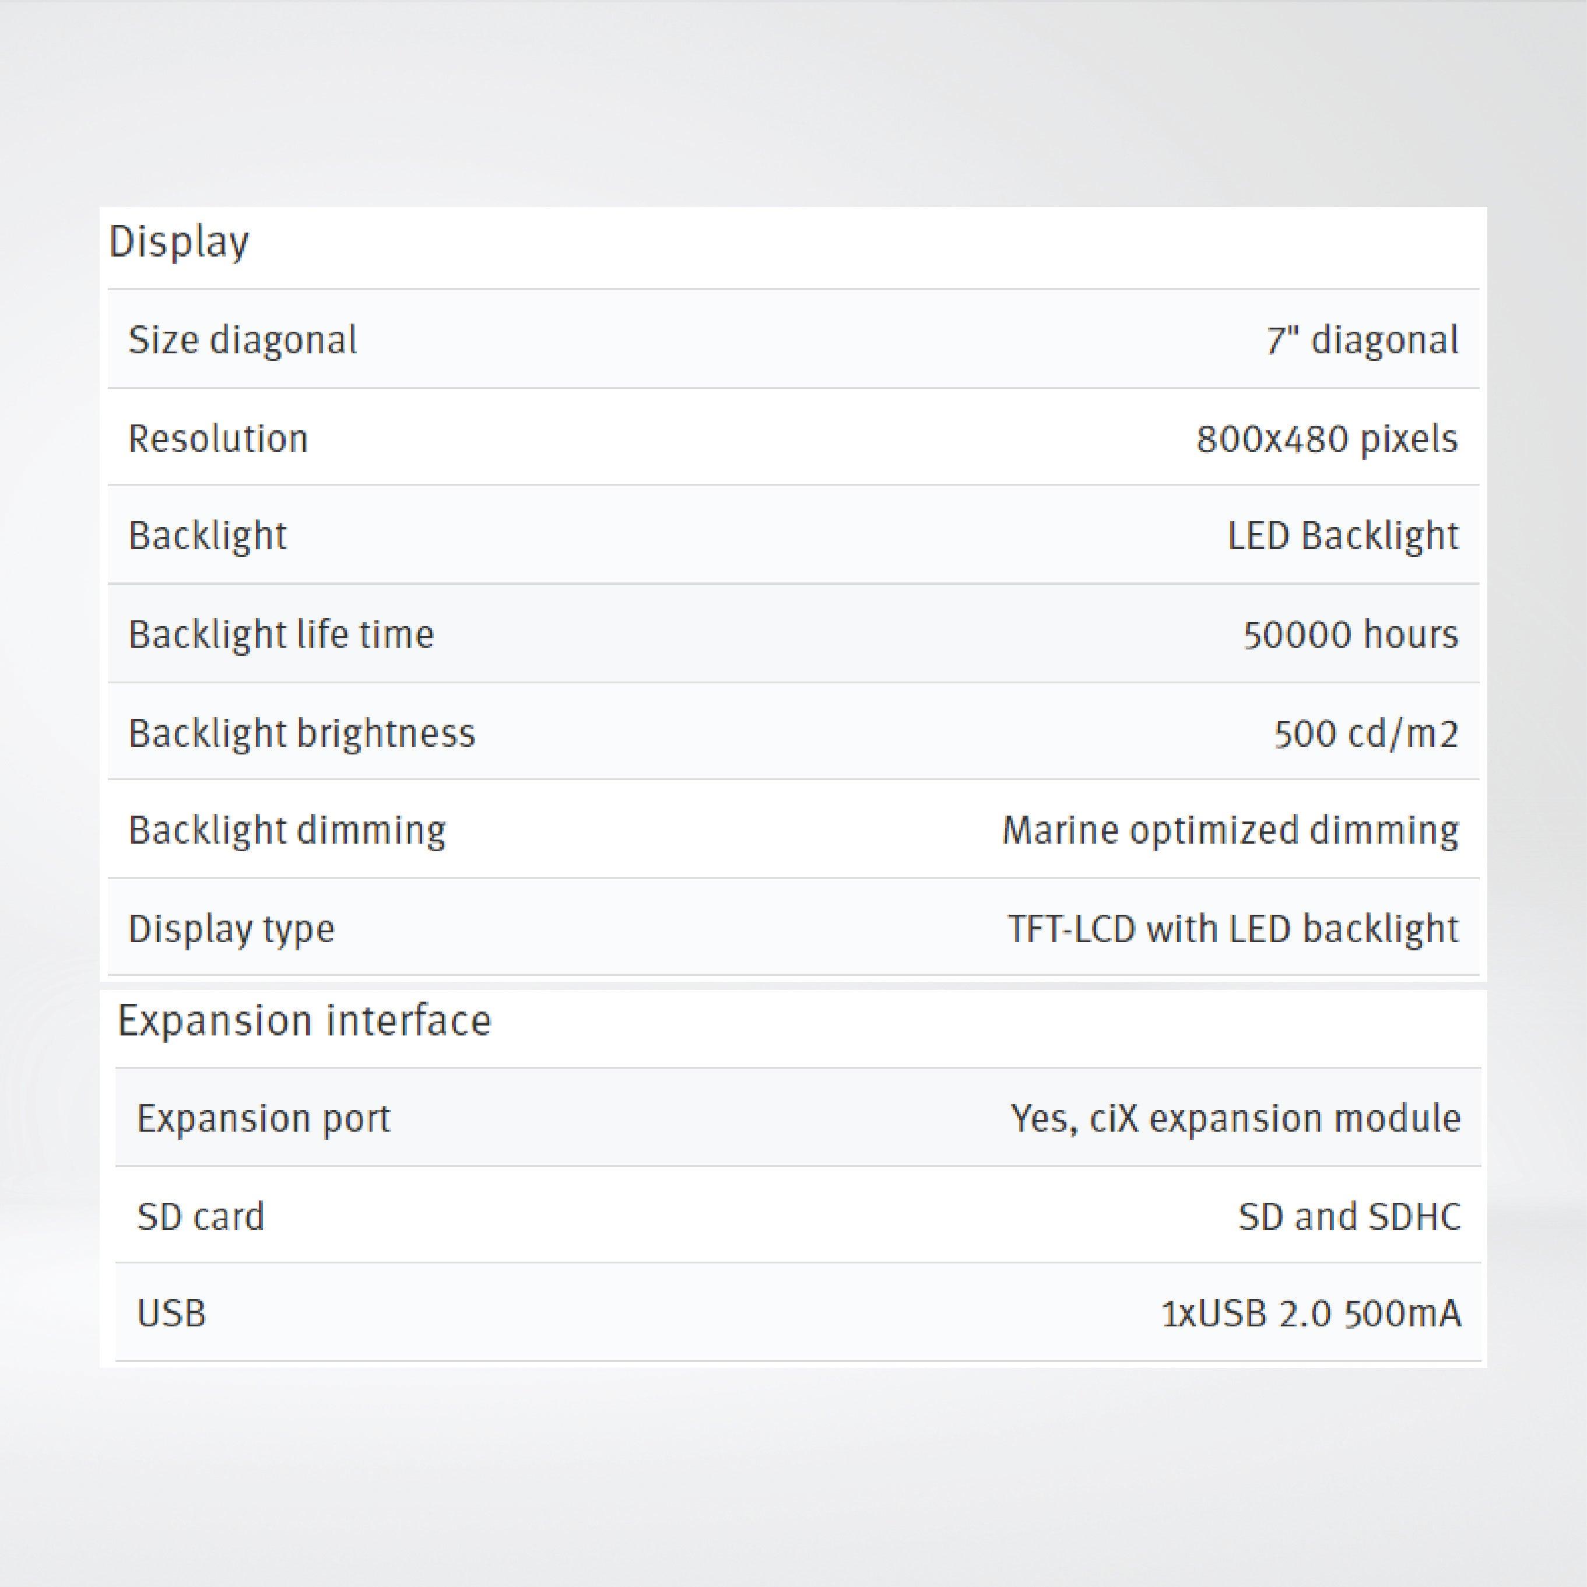Viewport: 1587px width, 1587px height.
Task: Click the Yes, ciX expansion module value
Action: 1235,1118
